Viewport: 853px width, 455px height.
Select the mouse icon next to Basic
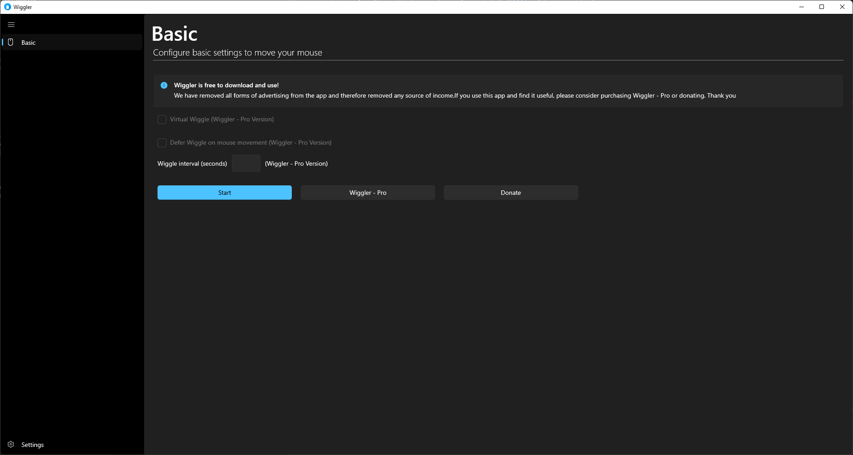click(10, 42)
